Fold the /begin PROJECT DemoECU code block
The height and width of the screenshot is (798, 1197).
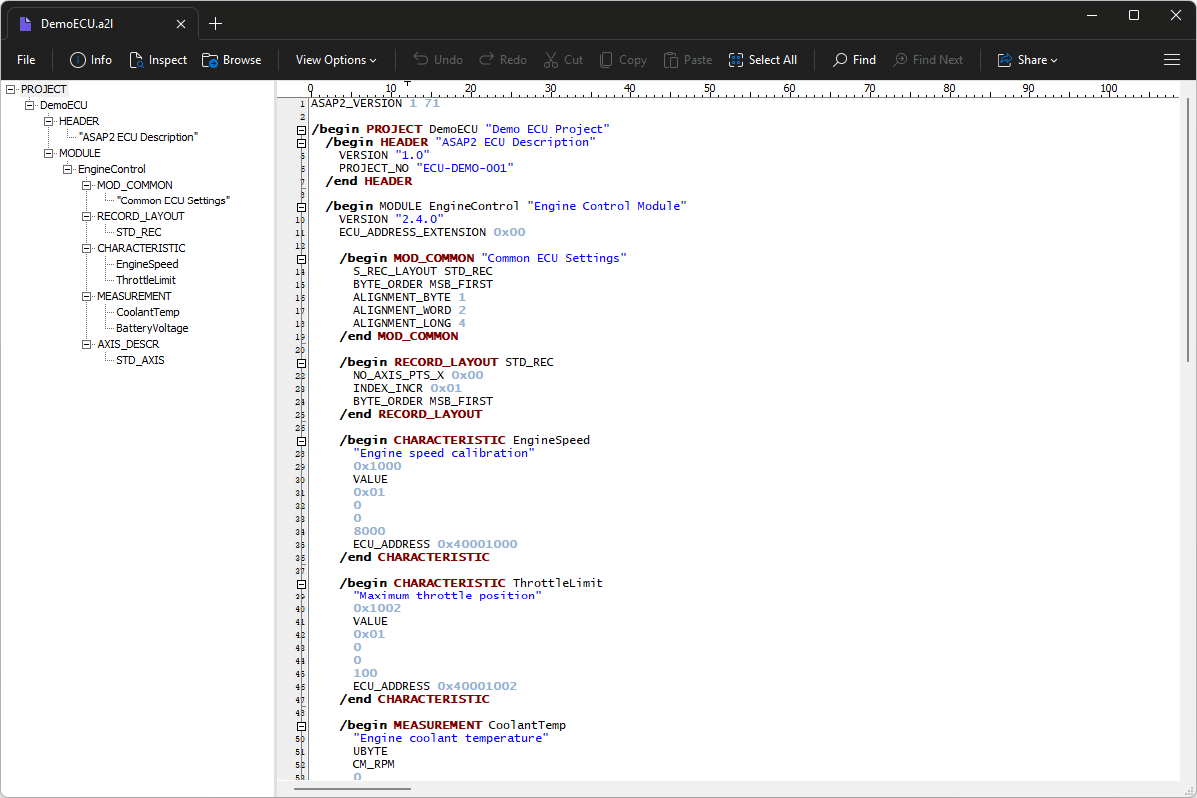(301, 130)
